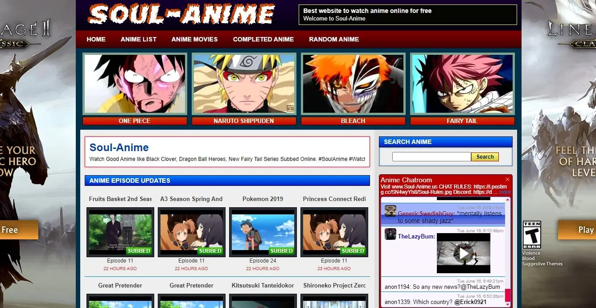Image resolution: width=596 pixels, height=308 pixels.
Task: Click 'Best website to watch anime' banner text
Action: click(367, 11)
